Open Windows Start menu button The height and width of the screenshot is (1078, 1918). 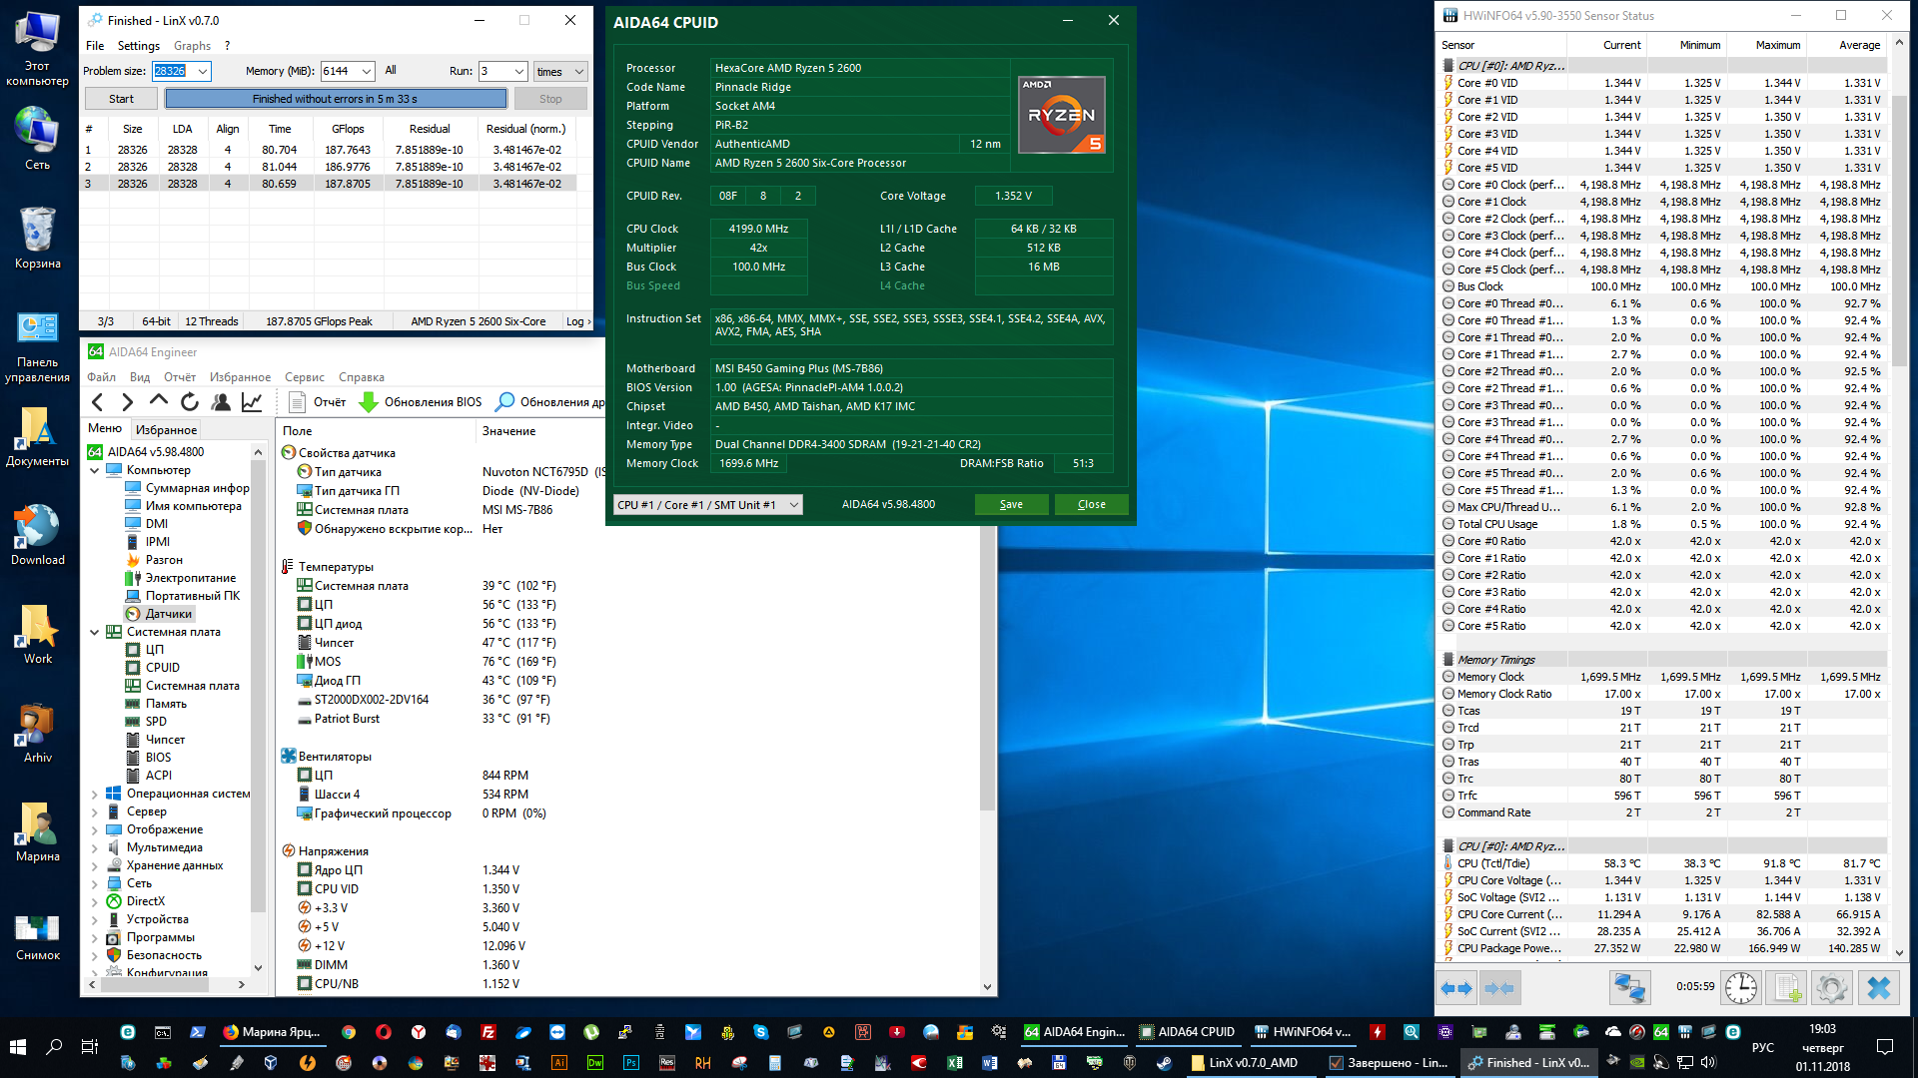pyautogui.click(x=17, y=1046)
